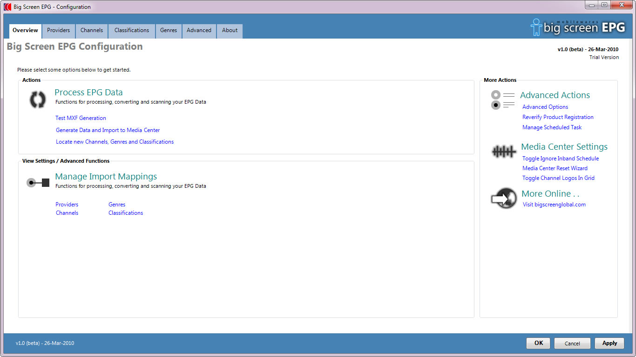
Task: Switch to the Classifications tab
Action: pyautogui.click(x=132, y=31)
